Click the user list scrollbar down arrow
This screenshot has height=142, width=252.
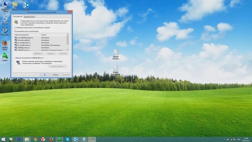point(67,49)
